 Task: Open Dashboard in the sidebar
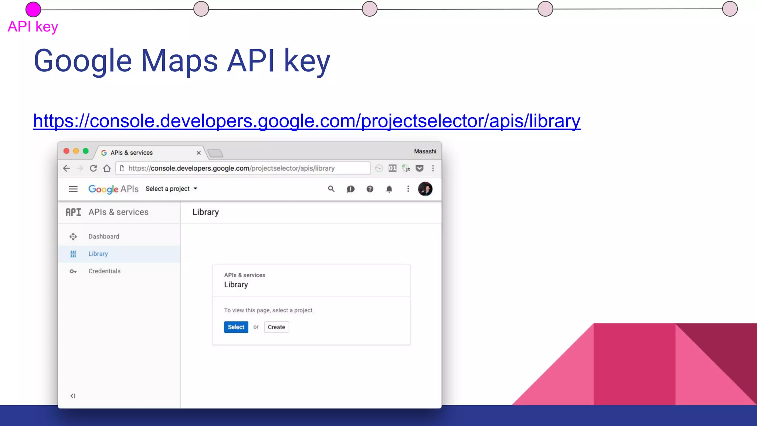[x=119, y=236]
